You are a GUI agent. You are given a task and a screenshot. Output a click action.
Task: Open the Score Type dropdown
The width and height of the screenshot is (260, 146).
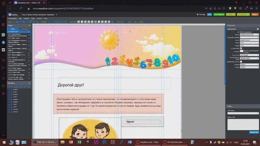[x=249, y=55]
